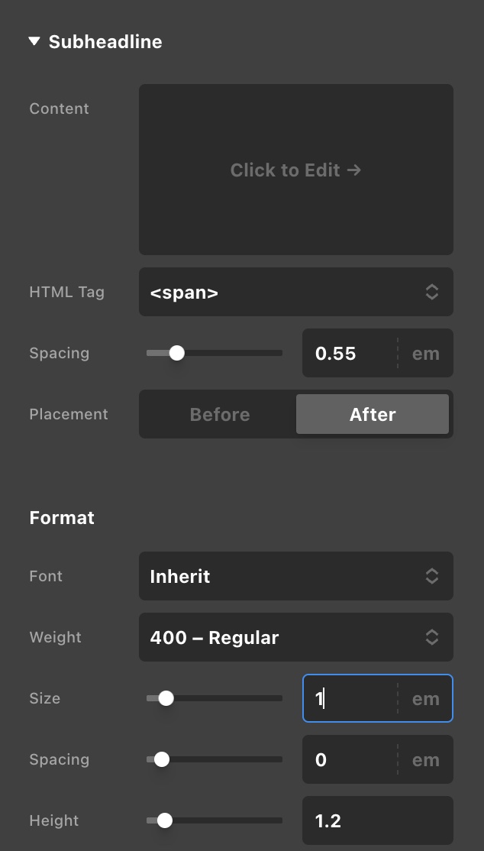The height and width of the screenshot is (851, 484).
Task: Open the Weight 400 – Regular dropdown
Action: (x=296, y=637)
